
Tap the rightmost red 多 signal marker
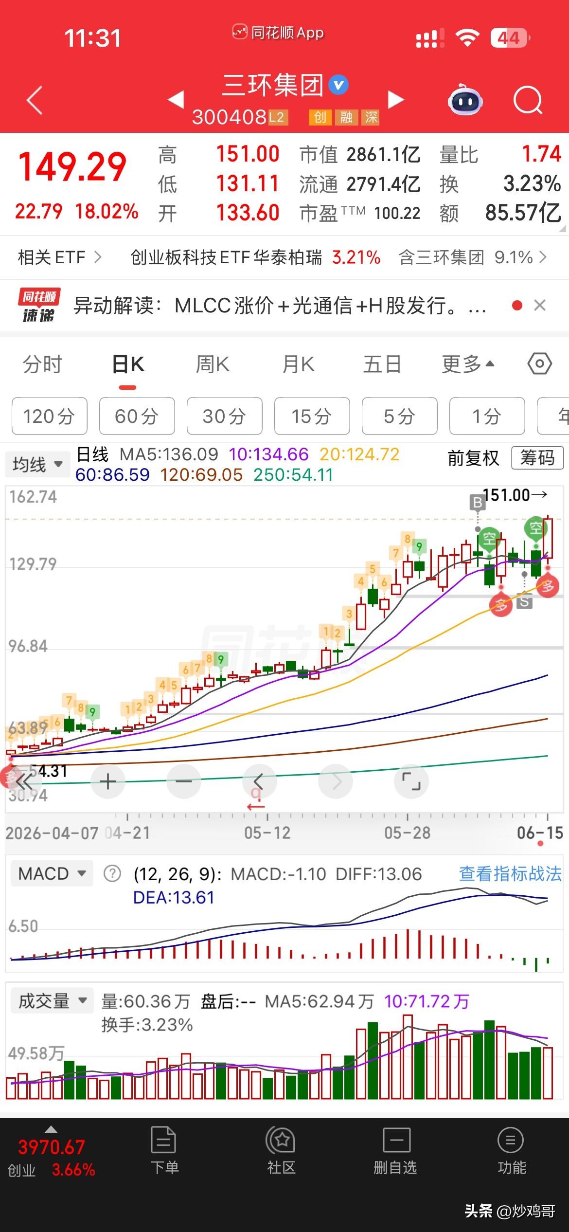[548, 586]
